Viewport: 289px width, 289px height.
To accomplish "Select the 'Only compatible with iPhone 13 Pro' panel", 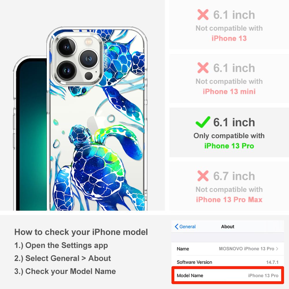I will 229,133.
